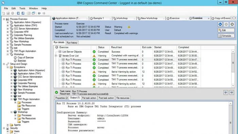Click the back arrow in main toolbar
Image resolution: width=238 pixels, height=134 pixels.
point(39,13)
